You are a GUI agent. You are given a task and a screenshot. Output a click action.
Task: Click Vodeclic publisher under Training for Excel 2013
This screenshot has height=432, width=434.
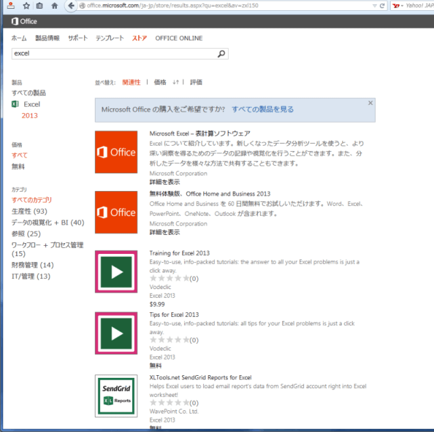click(x=160, y=287)
